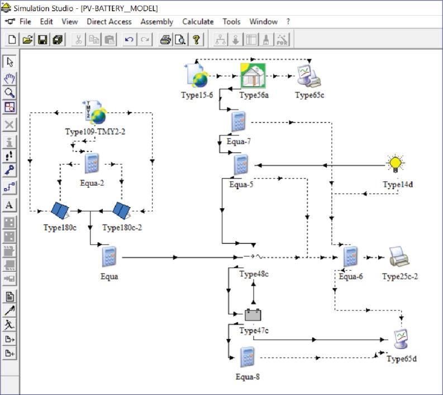The image size is (443, 395).
Task: Select the Type14d light bulb component
Action: coord(396,164)
